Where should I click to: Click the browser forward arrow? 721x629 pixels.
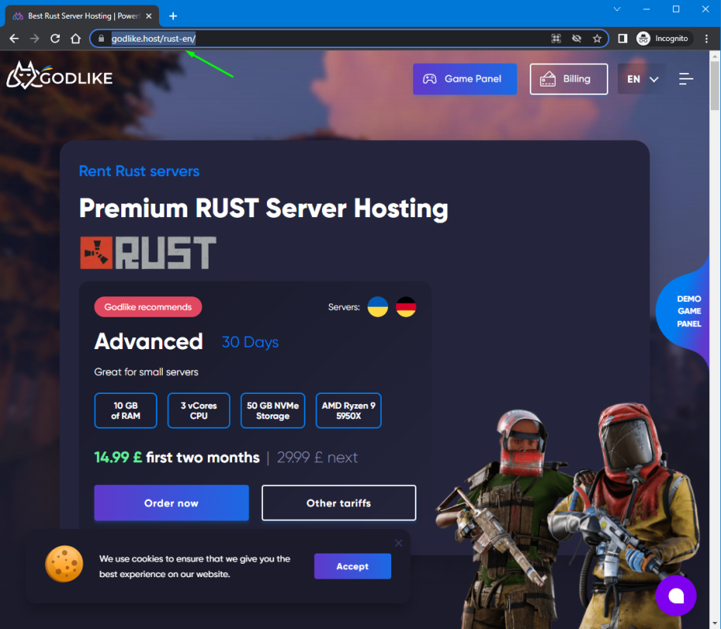[35, 39]
